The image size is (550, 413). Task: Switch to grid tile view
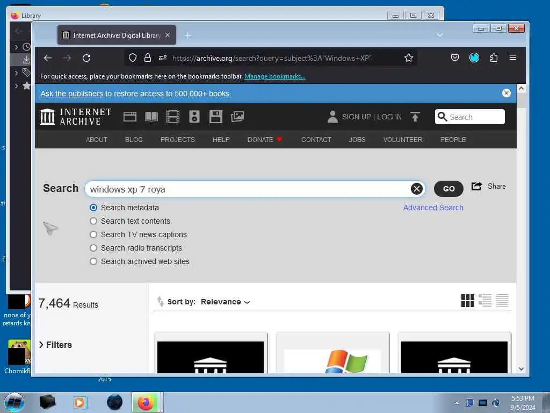468,301
